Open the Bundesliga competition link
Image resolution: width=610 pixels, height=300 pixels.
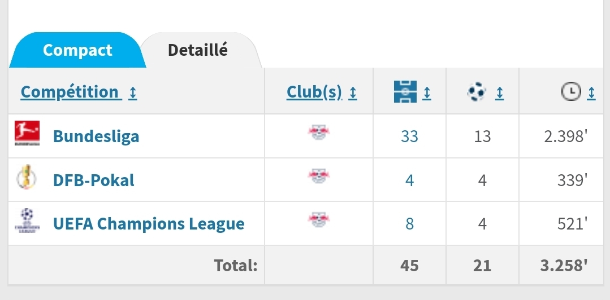[x=96, y=136]
